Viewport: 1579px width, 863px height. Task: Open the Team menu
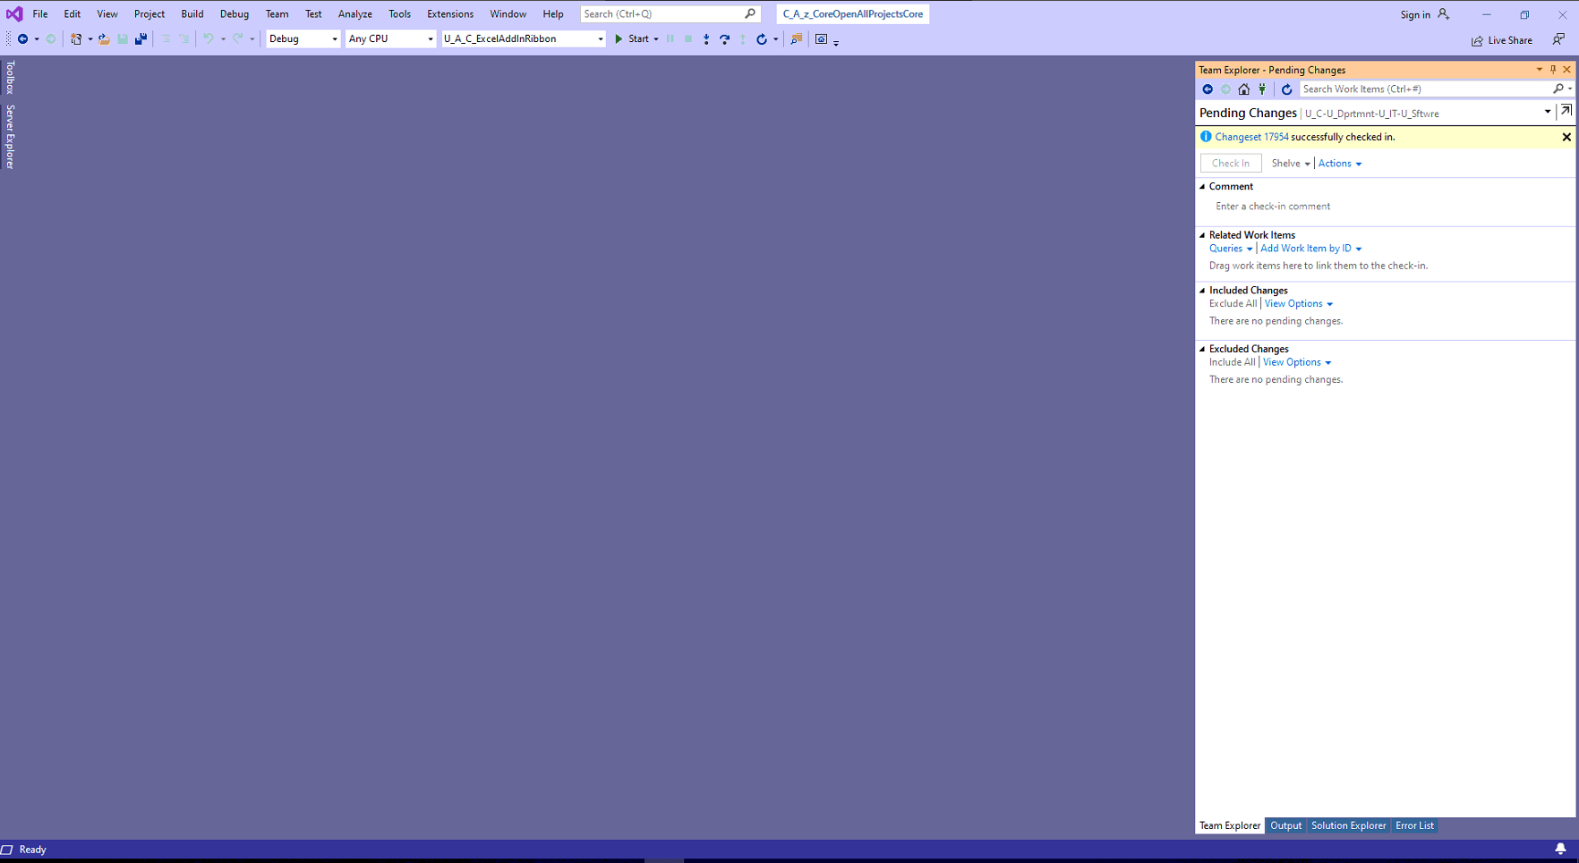[x=277, y=13]
